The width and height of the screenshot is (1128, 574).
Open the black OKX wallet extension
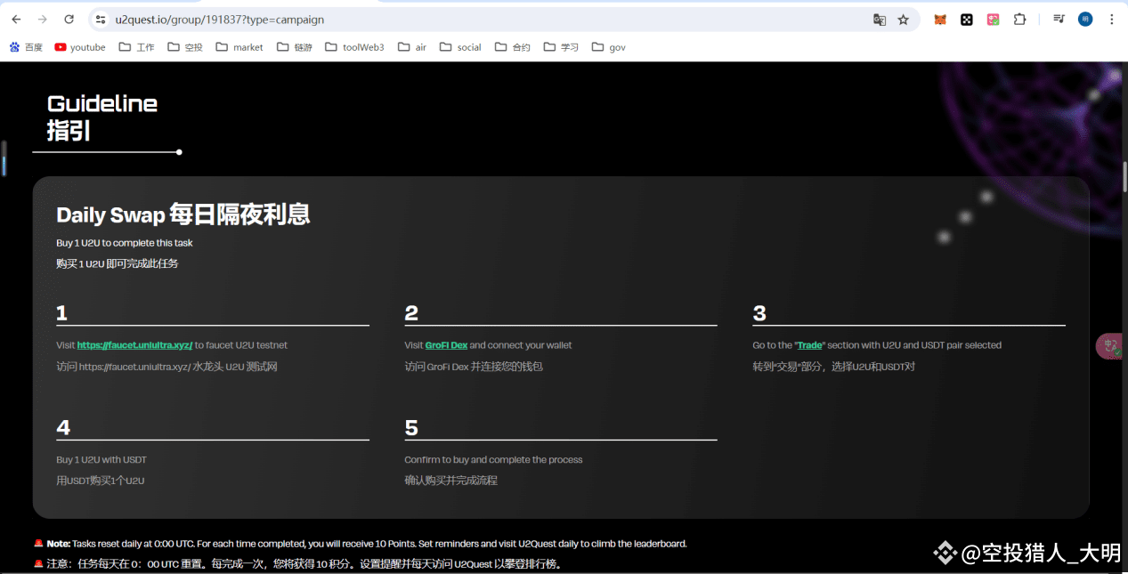[x=967, y=19]
